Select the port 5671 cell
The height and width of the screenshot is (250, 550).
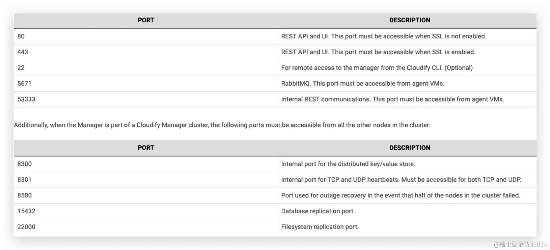pos(146,84)
